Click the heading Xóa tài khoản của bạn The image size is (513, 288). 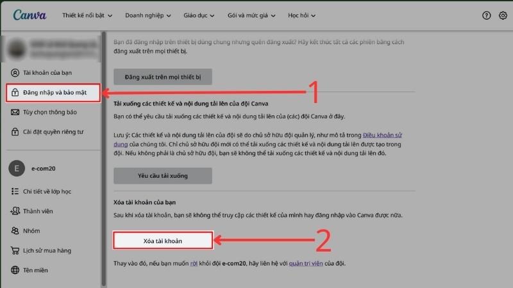pyautogui.click(x=144, y=202)
